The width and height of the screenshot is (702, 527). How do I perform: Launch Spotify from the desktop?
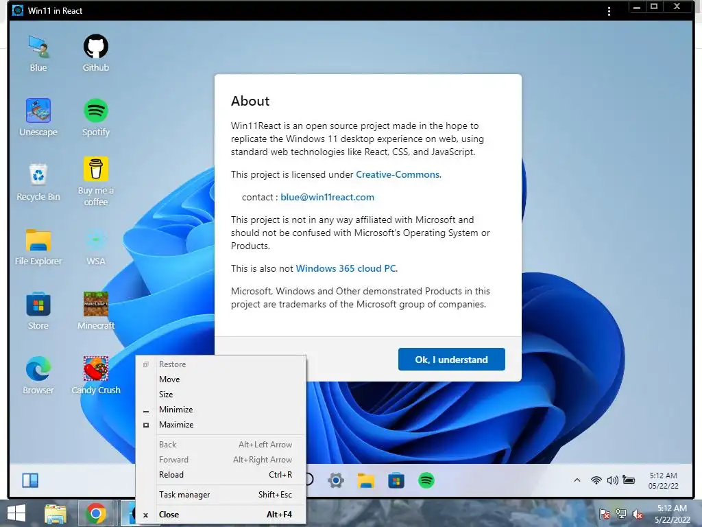[x=96, y=117]
